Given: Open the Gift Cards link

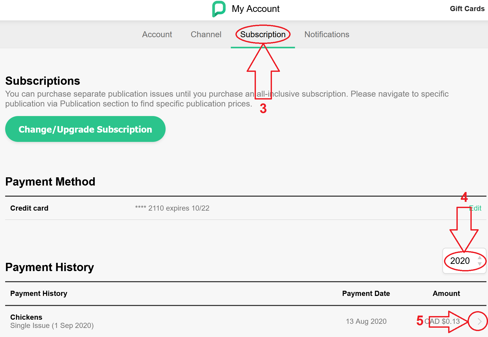Looking at the screenshot, I should pos(467,9).
